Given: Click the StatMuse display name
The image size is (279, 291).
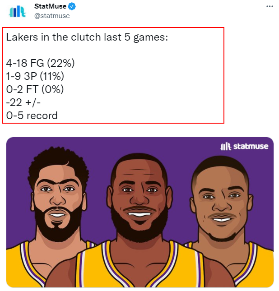Looking at the screenshot, I should (x=50, y=6).
